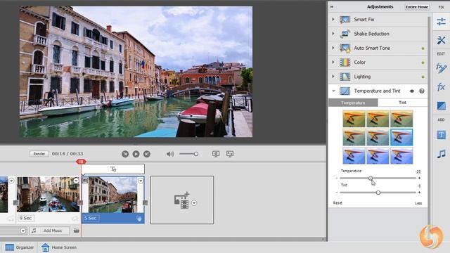450x253 pixels.
Task: Go to previous frame in player
Action: click(125, 154)
